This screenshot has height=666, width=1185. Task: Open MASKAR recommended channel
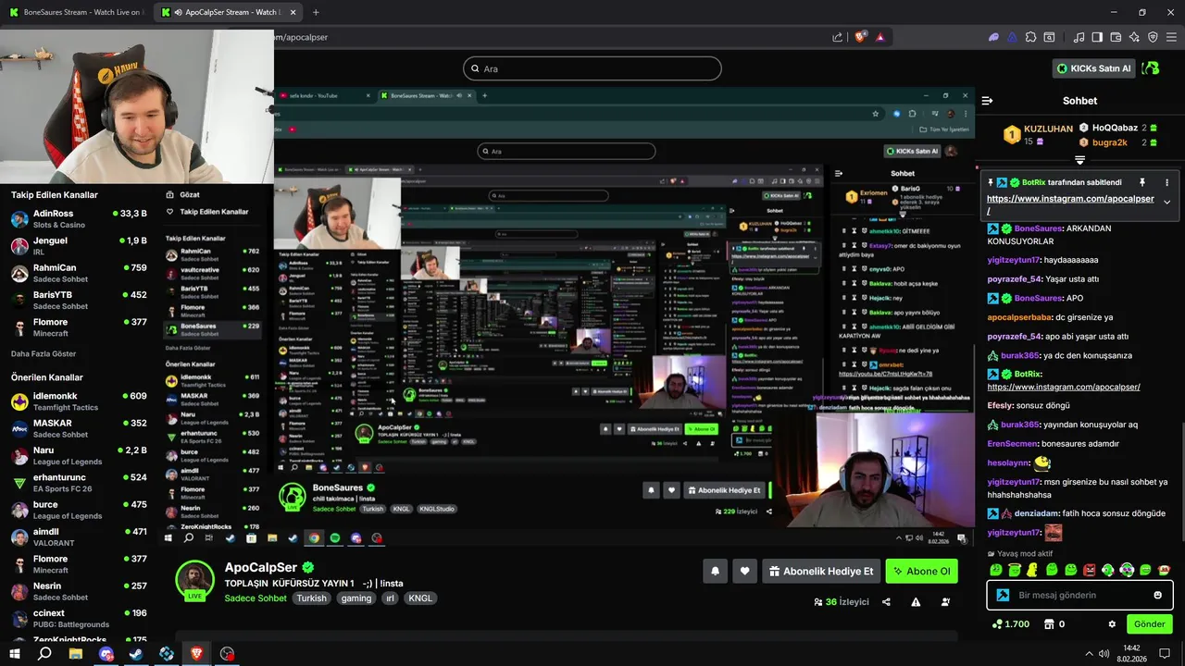click(79, 428)
